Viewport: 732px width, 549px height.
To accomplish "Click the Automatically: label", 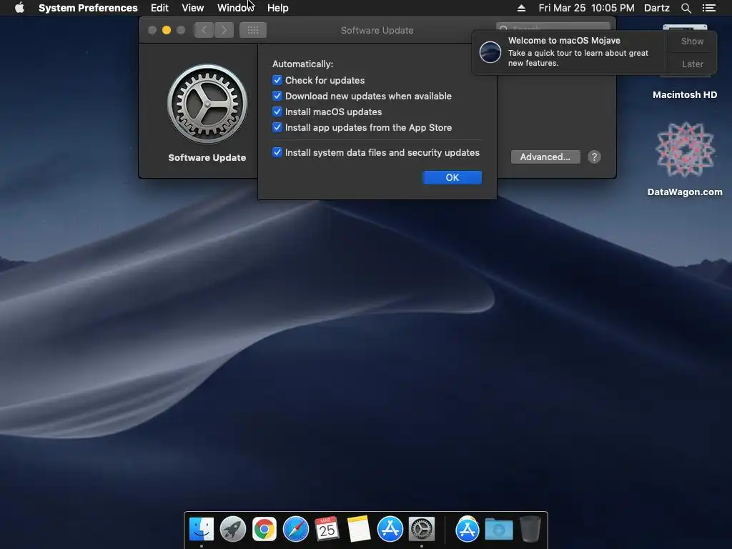I will [x=302, y=64].
